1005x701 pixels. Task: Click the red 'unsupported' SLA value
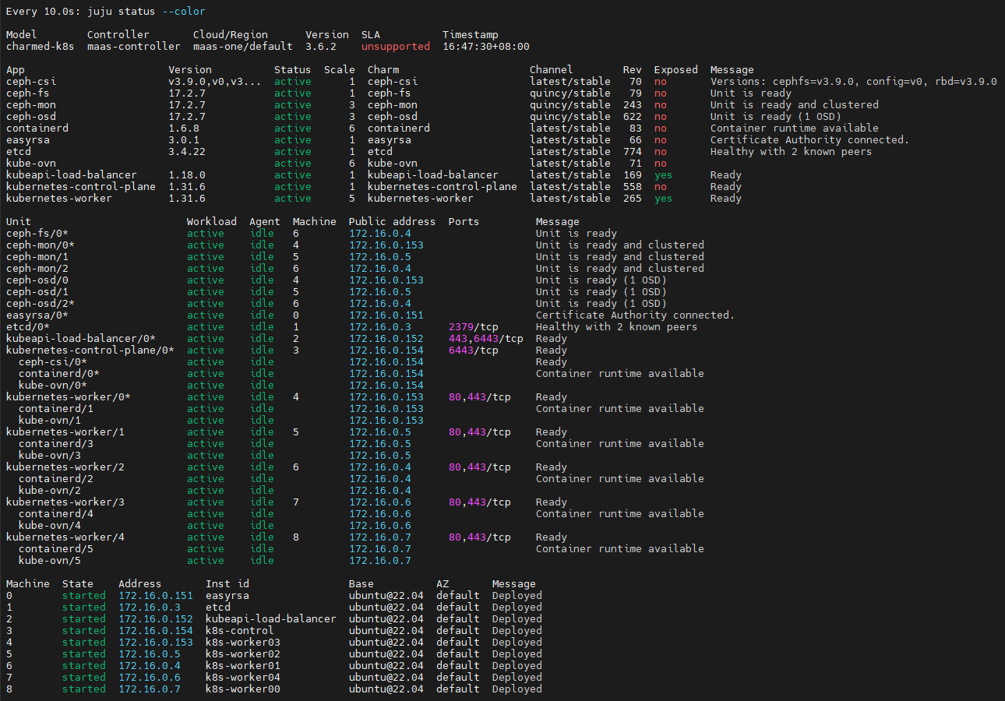point(396,47)
